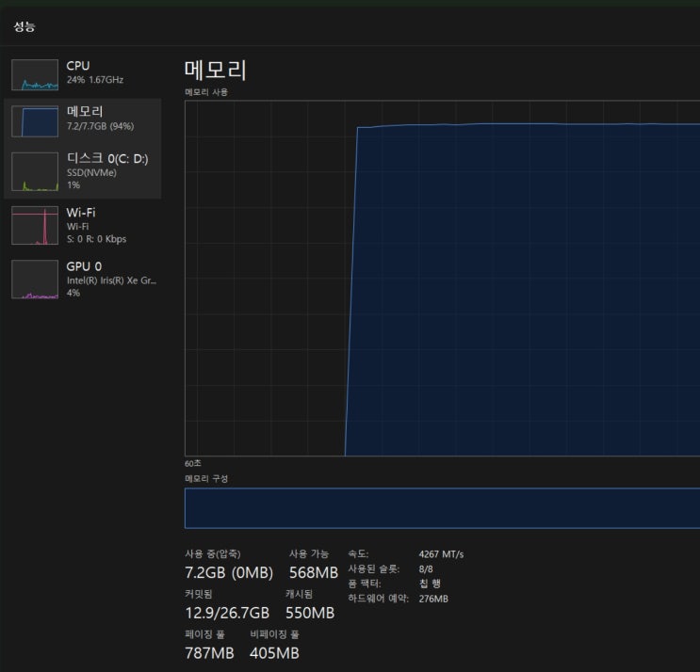Click the 12.9/26.7GB committed value
Image resolution: width=700 pixels, height=672 pixels.
coord(227,613)
